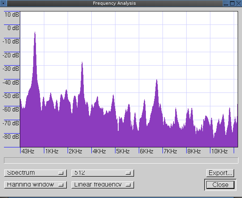The height and width of the screenshot is (198, 242).
Task: Open the 512 size dropdown
Action: (x=102, y=173)
